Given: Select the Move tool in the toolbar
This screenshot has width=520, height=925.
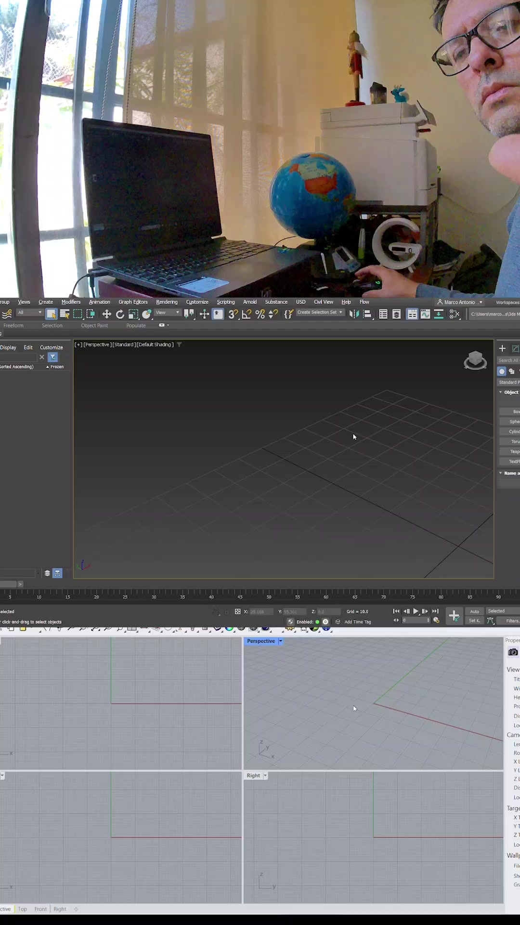Looking at the screenshot, I should pos(107,314).
